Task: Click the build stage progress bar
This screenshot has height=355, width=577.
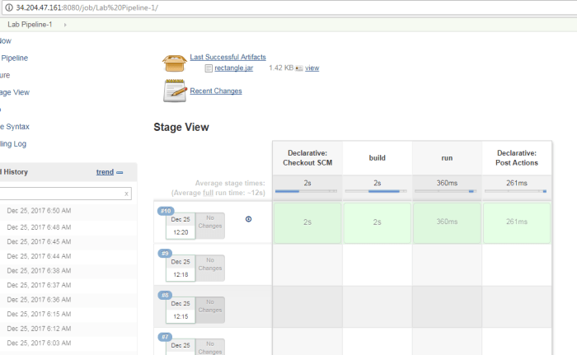Action: click(377, 191)
